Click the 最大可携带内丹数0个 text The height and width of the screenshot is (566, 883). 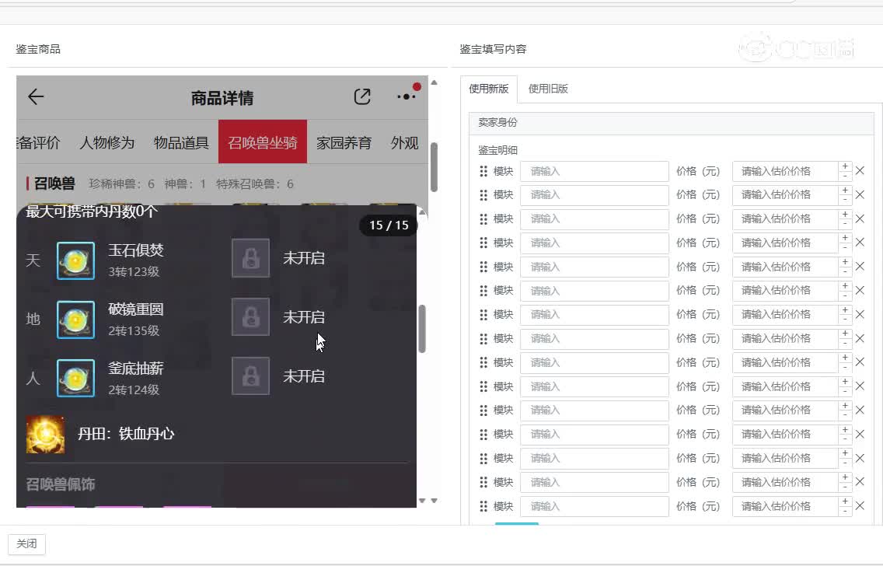[x=92, y=211]
